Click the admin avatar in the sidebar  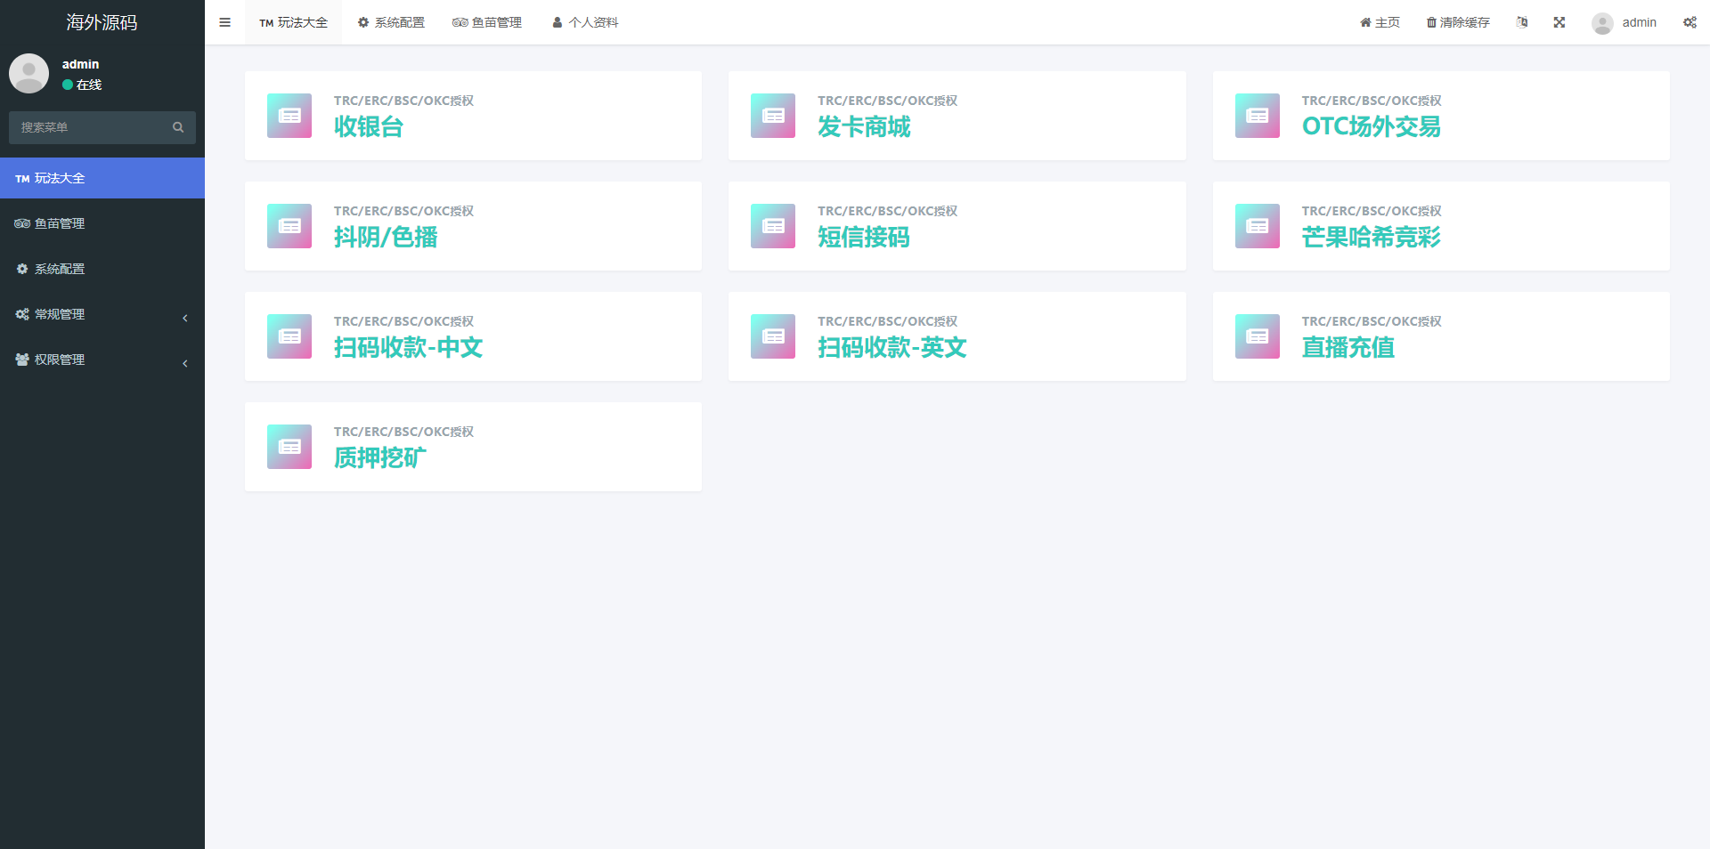point(28,74)
